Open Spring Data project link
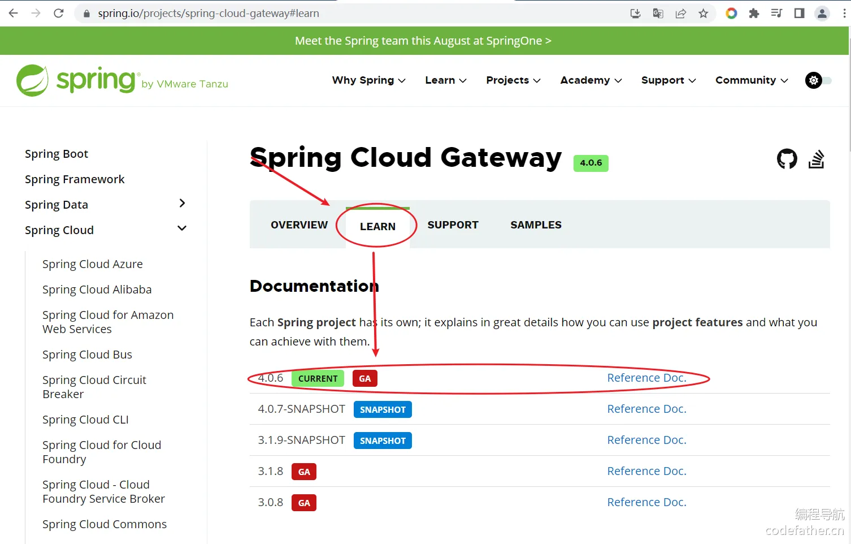The height and width of the screenshot is (544, 851). point(57,205)
